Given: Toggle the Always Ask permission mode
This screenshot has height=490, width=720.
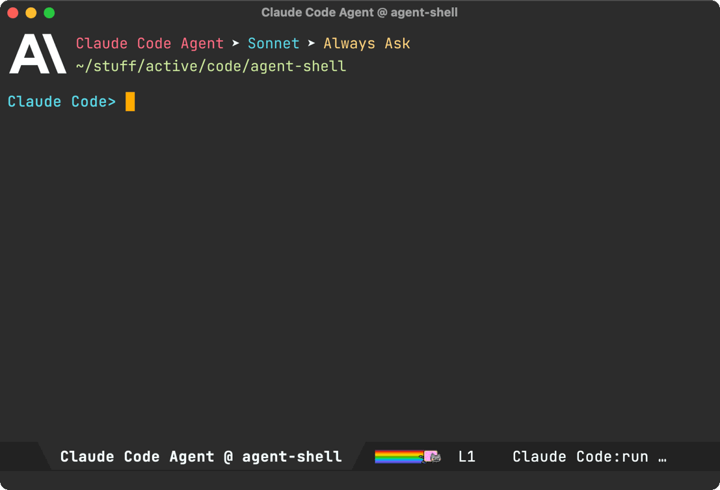Looking at the screenshot, I should point(367,43).
